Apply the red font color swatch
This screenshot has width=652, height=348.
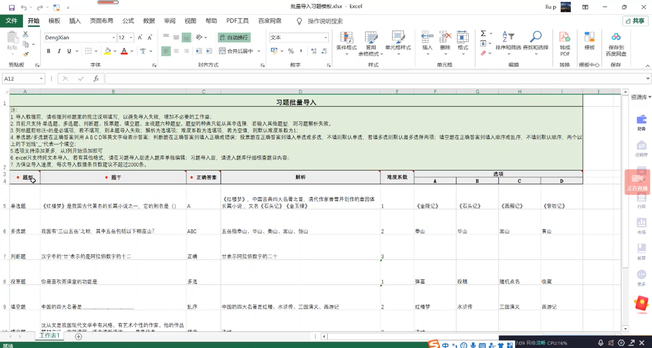124,51
